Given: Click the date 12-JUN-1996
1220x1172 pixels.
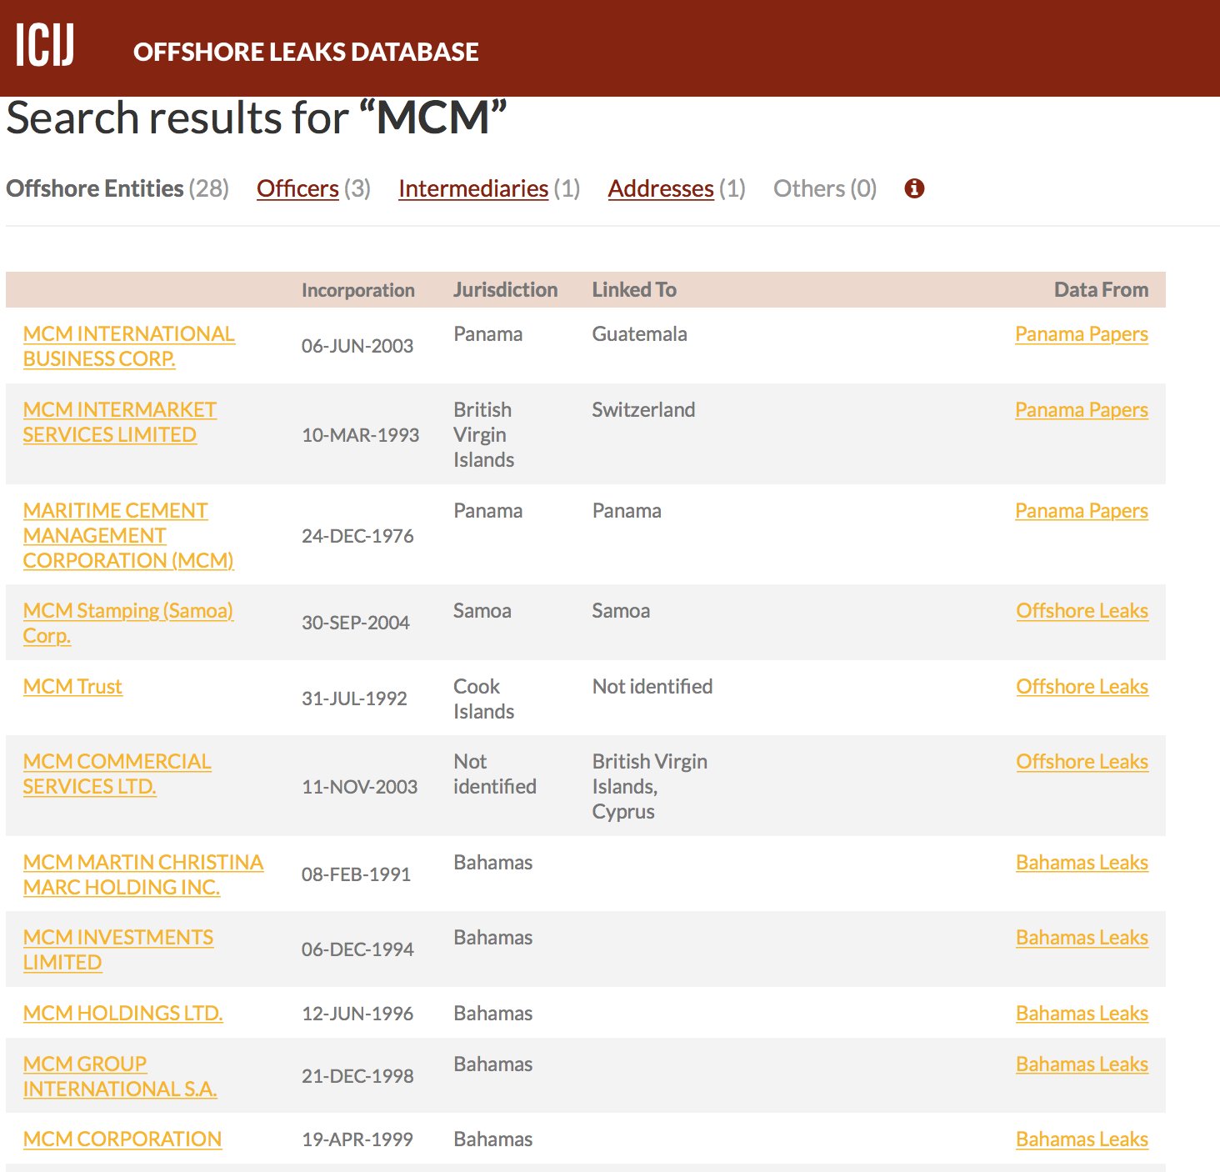Looking at the screenshot, I should pyautogui.click(x=357, y=1014).
